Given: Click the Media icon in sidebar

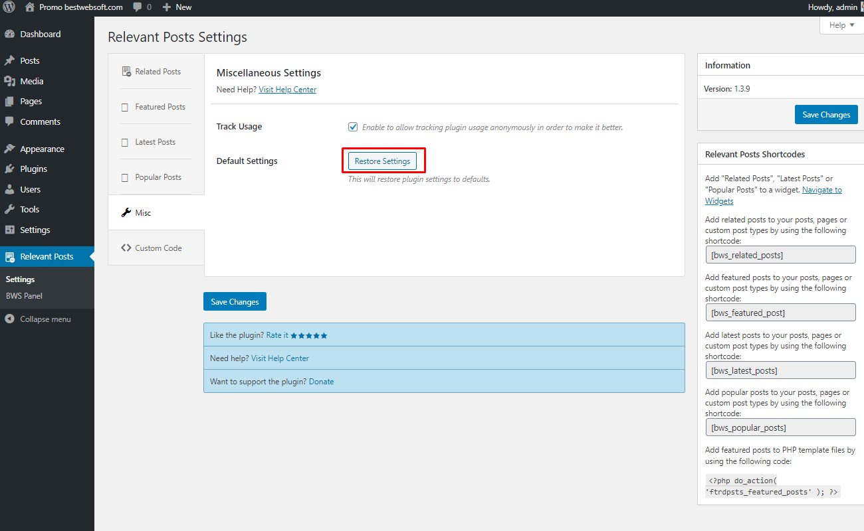Looking at the screenshot, I should click(x=9, y=81).
